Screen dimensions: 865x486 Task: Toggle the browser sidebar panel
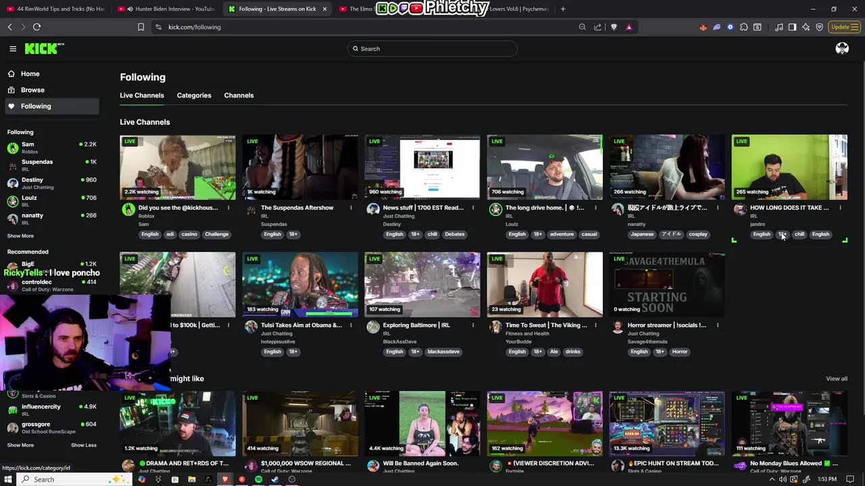(x=792, y=27)
